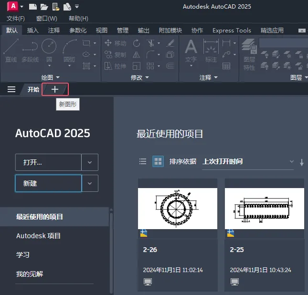308x295 pixels.
Task: Switch recent files to list view
Action: tap(143, 161)
